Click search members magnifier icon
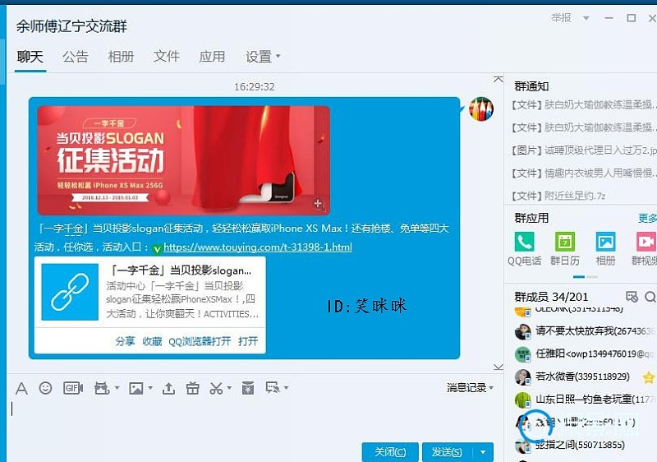 tap(650, 297)
